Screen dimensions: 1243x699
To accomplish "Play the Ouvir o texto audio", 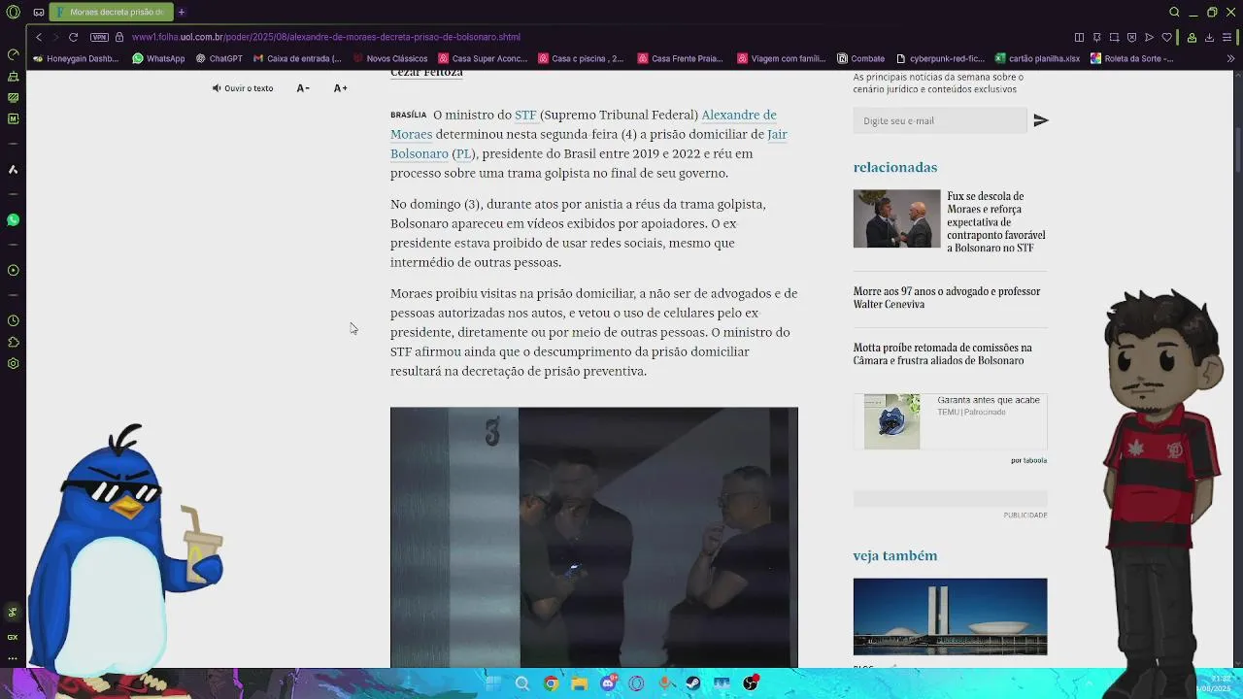I will coord(243,88).
